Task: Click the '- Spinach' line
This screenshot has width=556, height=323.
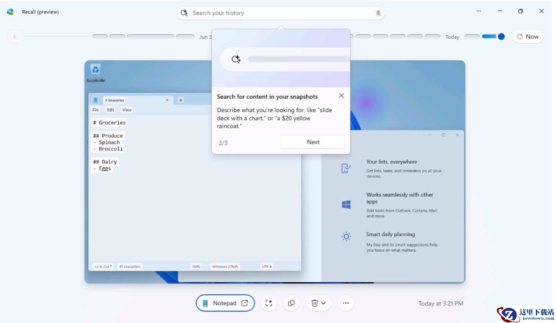Action: coord(106,142)
